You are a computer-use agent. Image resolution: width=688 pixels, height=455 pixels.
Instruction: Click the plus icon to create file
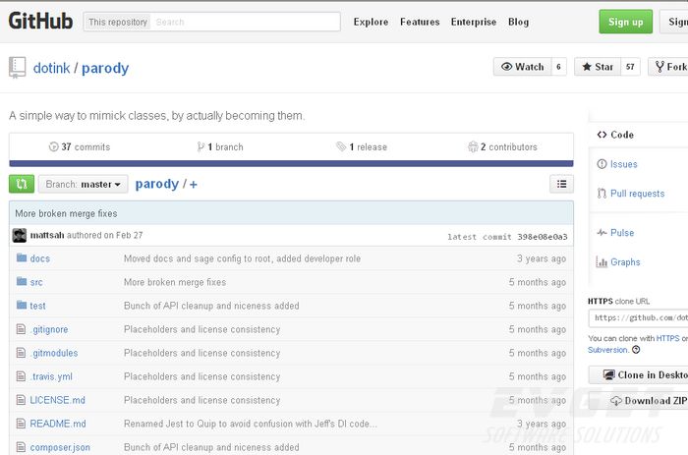click(x=193, y=185)
